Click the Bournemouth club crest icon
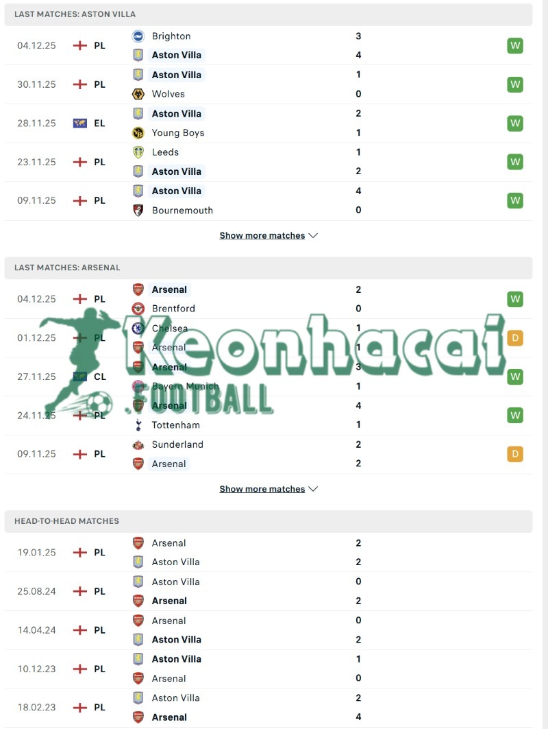 pos(138,211)
